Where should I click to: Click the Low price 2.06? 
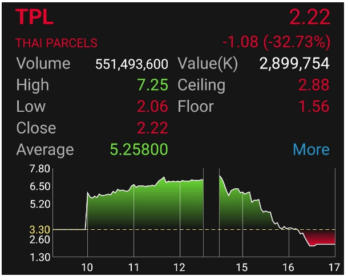pyautogui.click(x=152, y=106)
